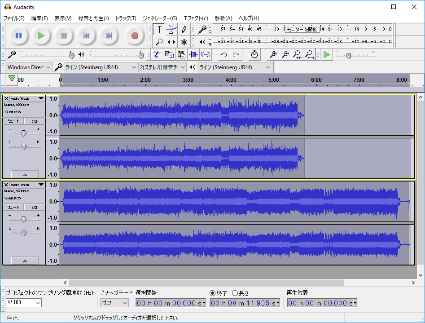Click Fit Selection zoom icon
The height and width of the screenshot is (323, 425).
point(298,54)
